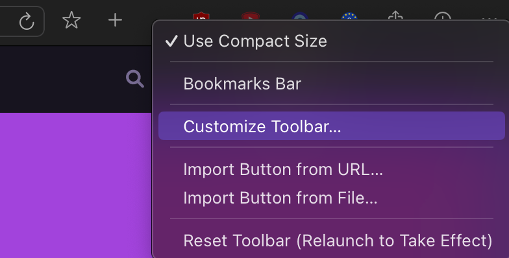Click inside the address bar field
The height and width of the screenshot is (258, 509).
6,21
